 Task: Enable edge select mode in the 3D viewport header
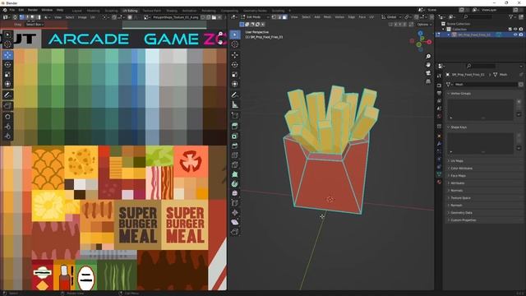(x=279, y=16)
